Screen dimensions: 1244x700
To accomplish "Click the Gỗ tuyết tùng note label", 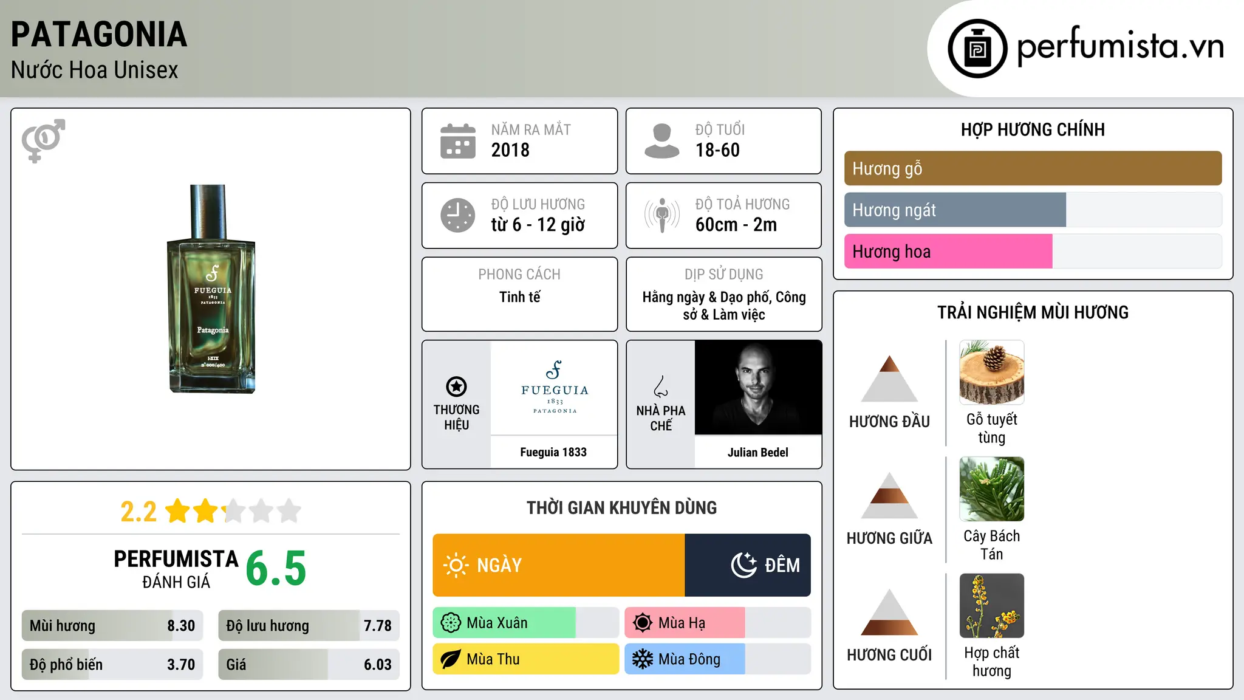I will 992,428.
